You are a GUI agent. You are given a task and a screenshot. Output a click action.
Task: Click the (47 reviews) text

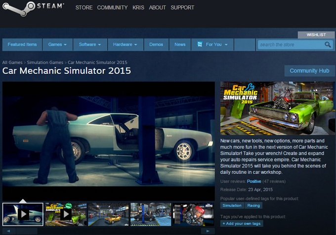(274, 181)
